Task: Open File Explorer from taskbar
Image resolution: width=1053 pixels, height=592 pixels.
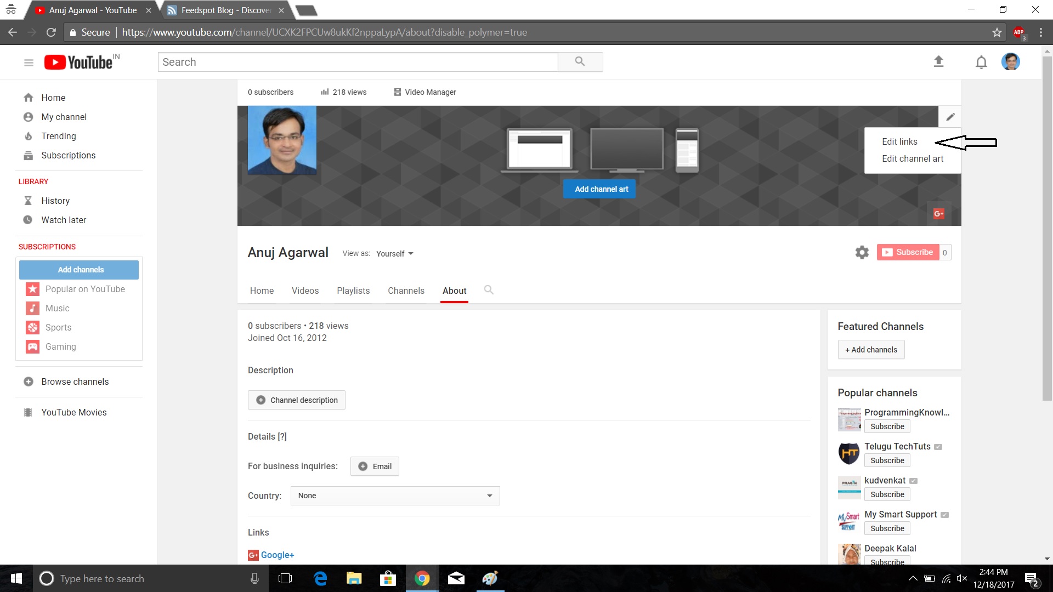Action: pos(354,578)
